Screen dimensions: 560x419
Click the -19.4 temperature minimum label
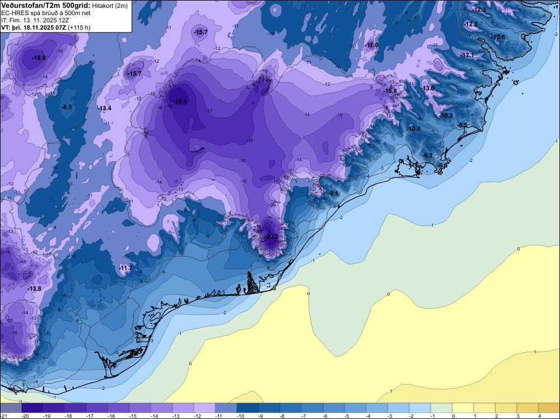tap(180, 101)
